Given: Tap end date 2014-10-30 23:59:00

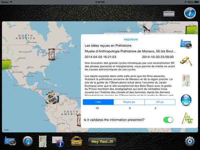Looking at the screenshot, I should click(158, 57).
